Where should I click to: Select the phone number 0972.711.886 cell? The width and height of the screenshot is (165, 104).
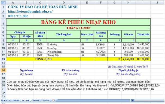pos(18,16)
